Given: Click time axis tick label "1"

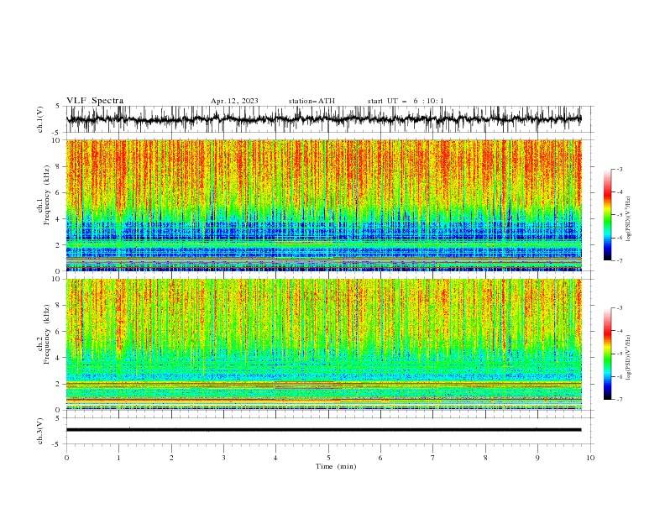Looking at the screenshot, I should (118, 458).
